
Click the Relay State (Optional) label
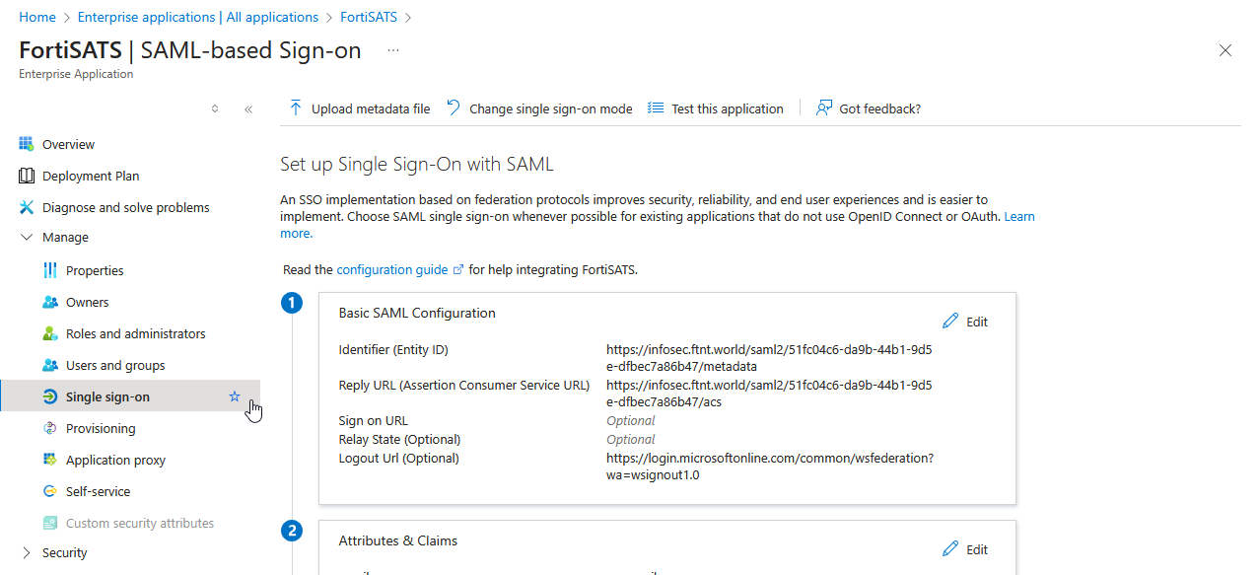[x=399, y=440]
